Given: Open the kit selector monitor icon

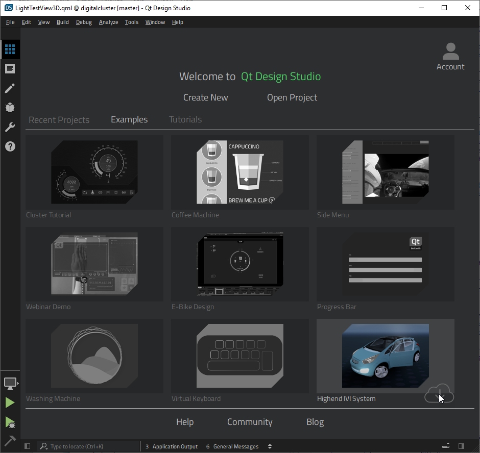Looking at the screenshot, I should tap(10, 383).
